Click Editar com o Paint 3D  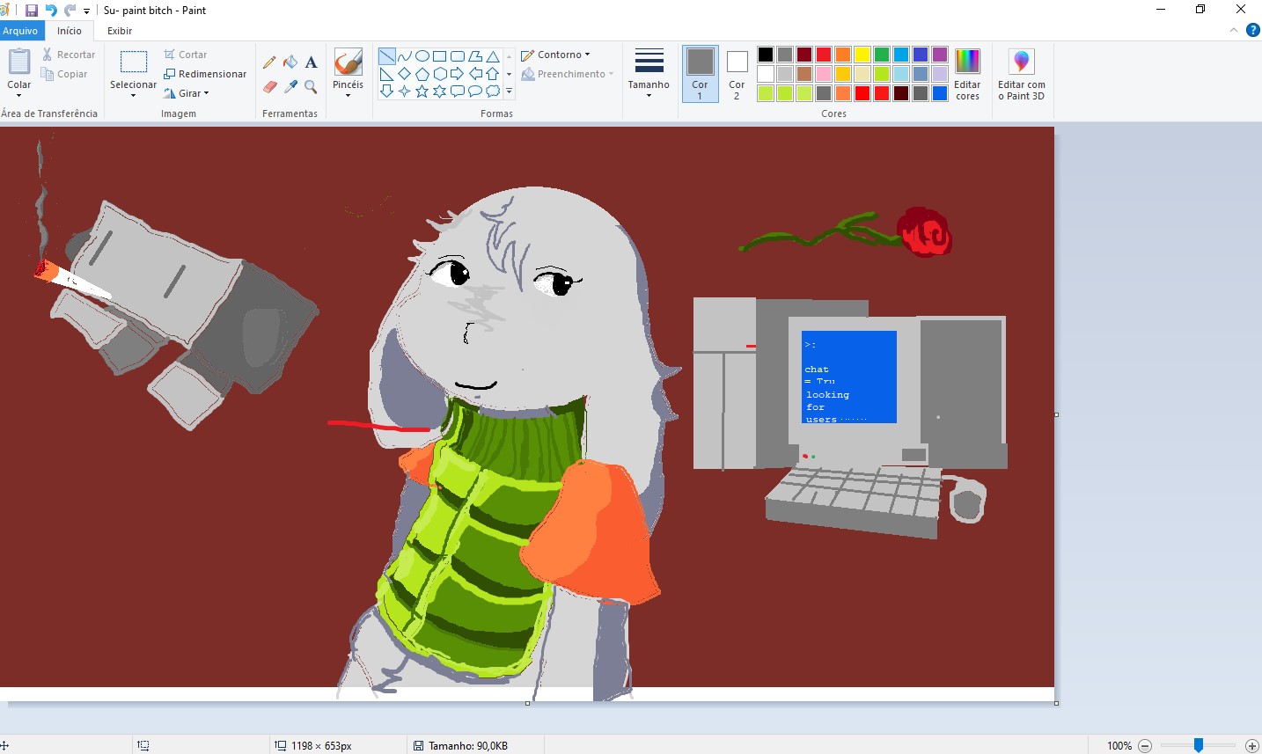click(1020, 74)
